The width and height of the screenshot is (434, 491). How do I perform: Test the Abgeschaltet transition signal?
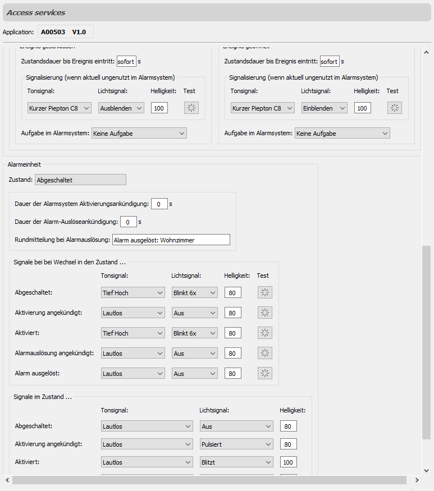point(265,292)
